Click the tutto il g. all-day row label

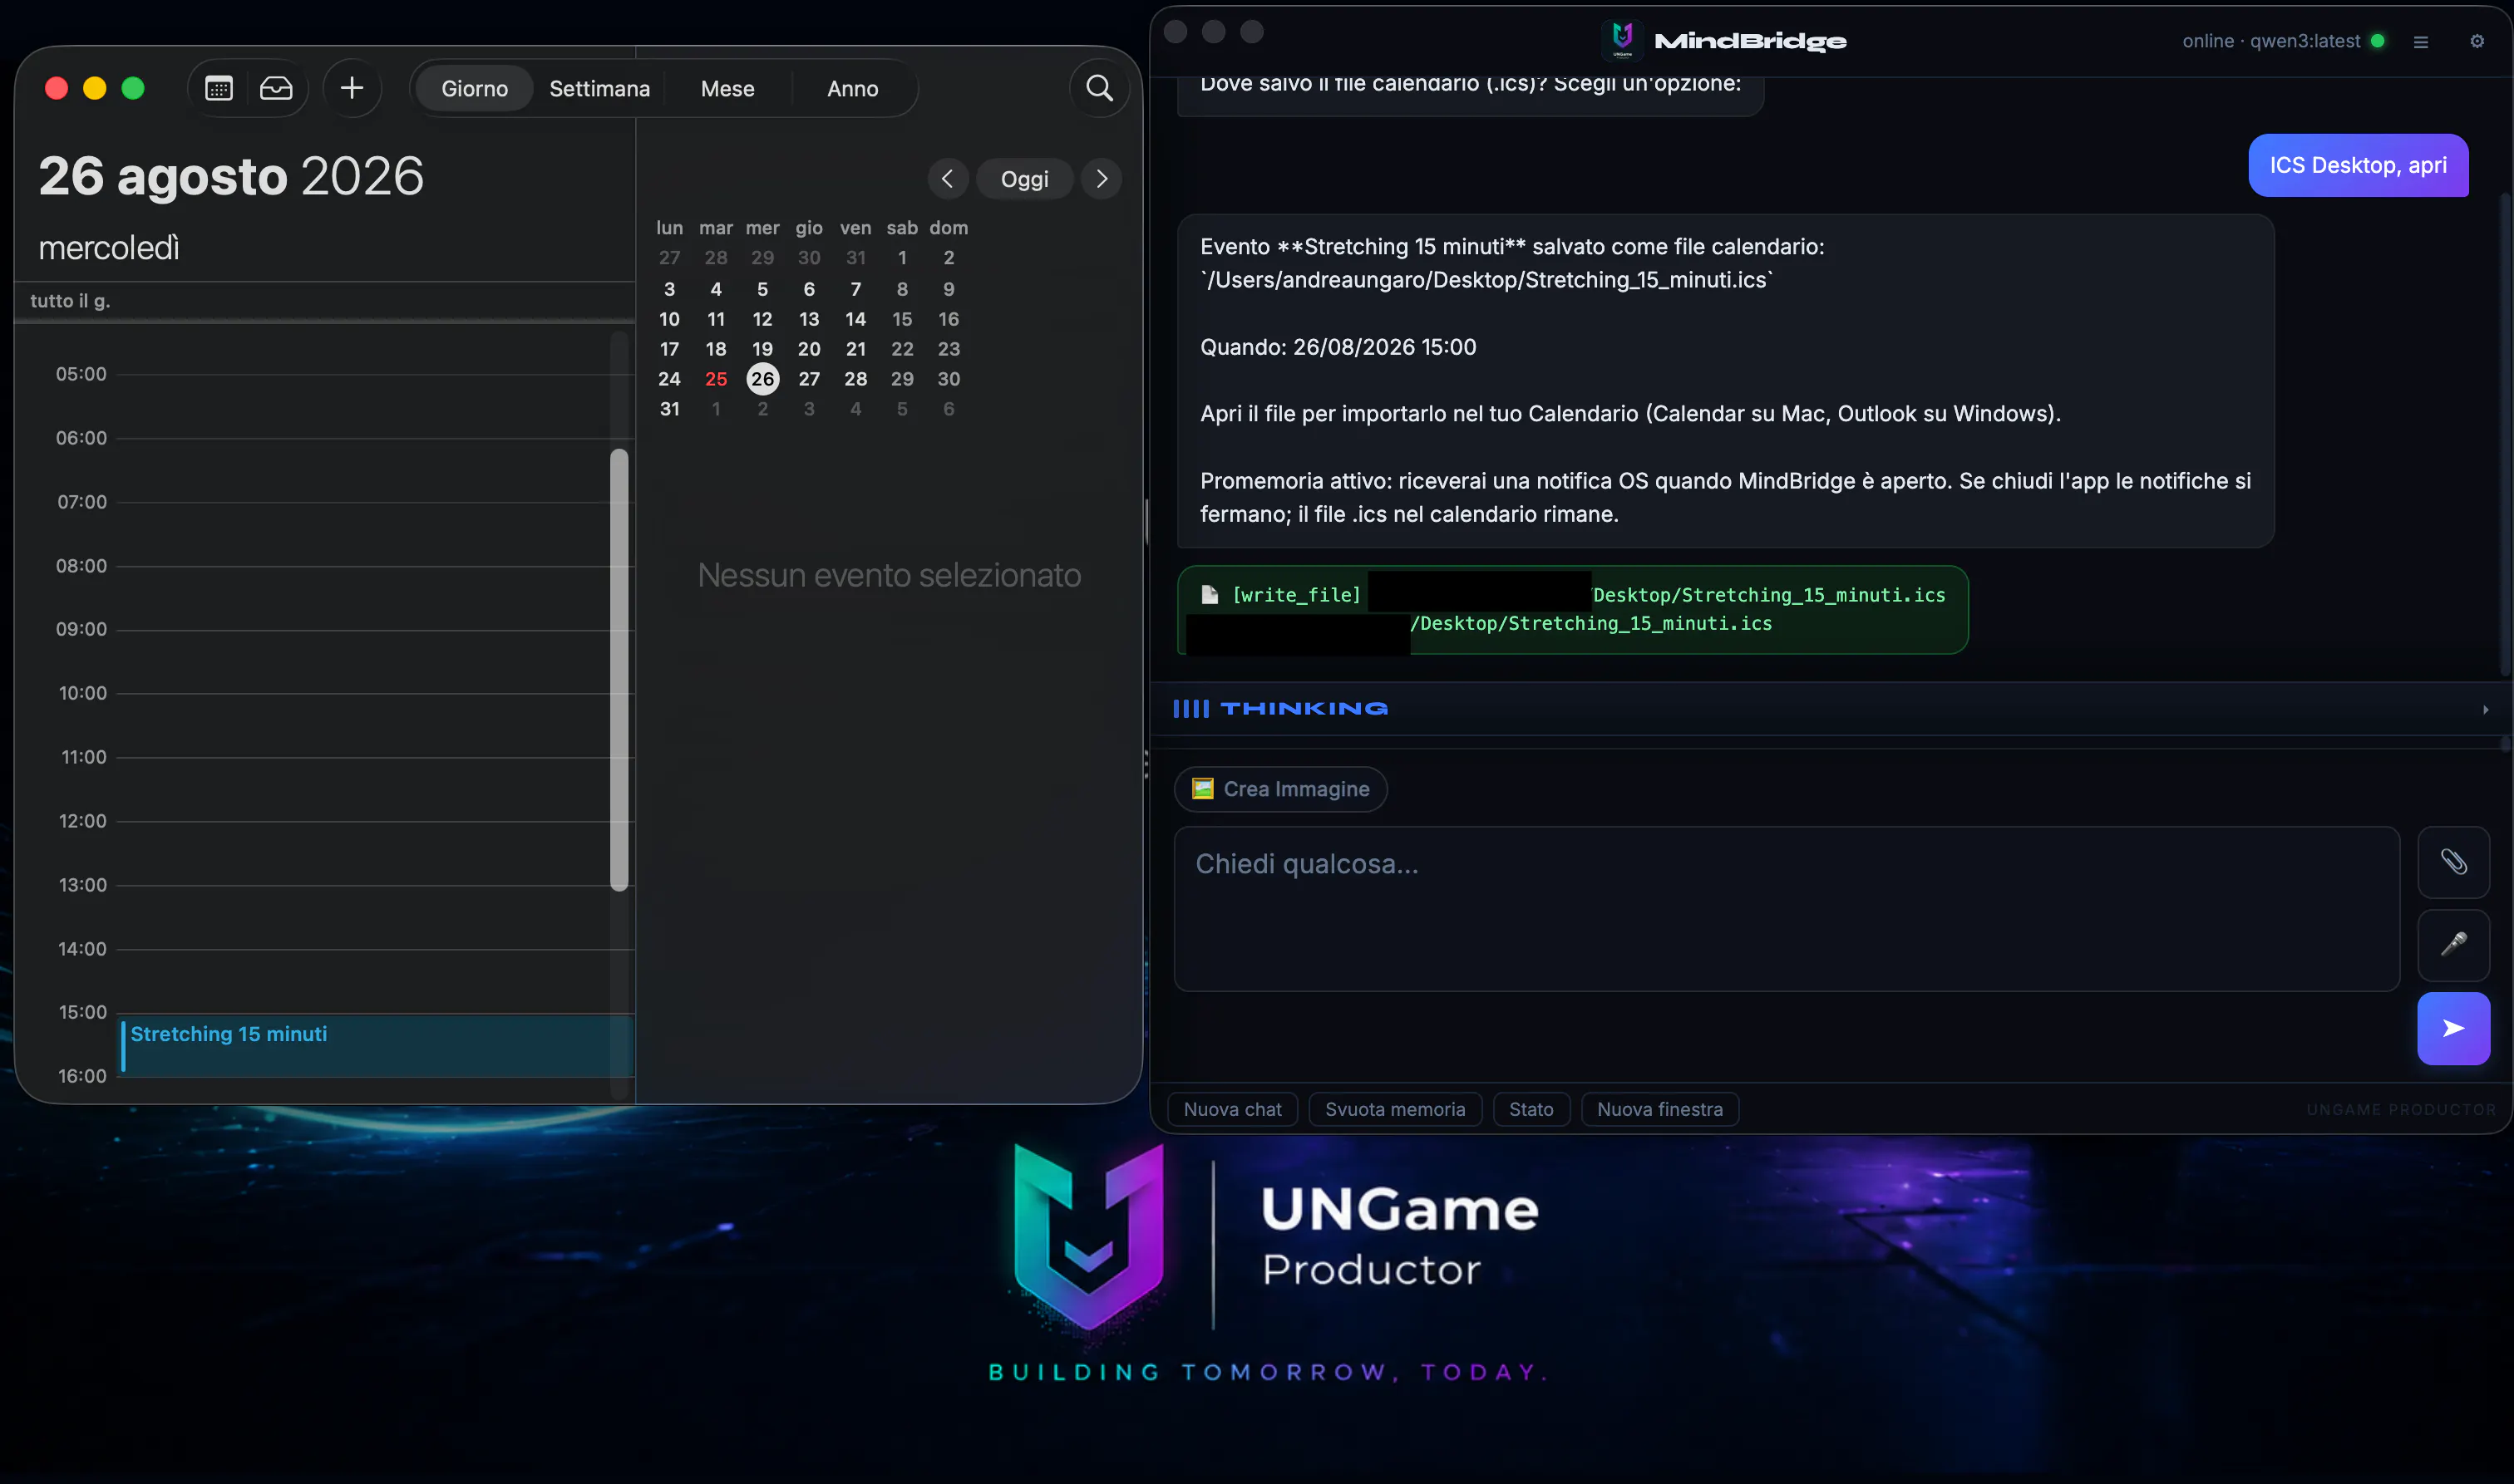70,301
